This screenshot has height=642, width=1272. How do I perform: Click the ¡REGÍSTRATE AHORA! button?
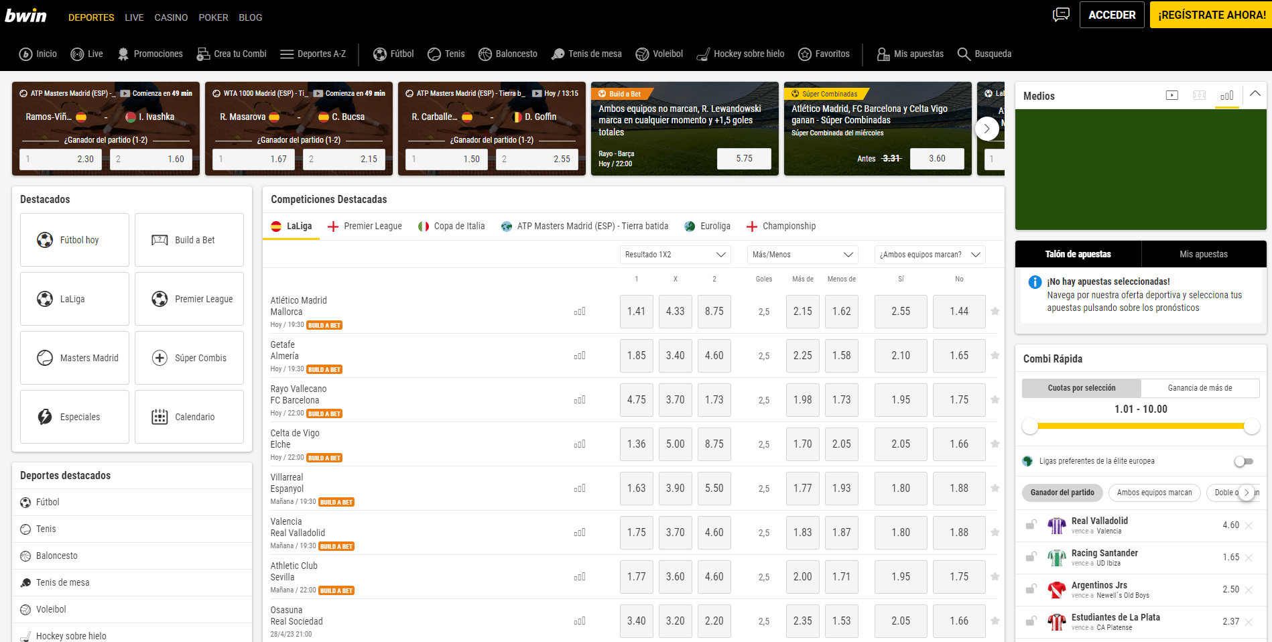pos(1210,14)
